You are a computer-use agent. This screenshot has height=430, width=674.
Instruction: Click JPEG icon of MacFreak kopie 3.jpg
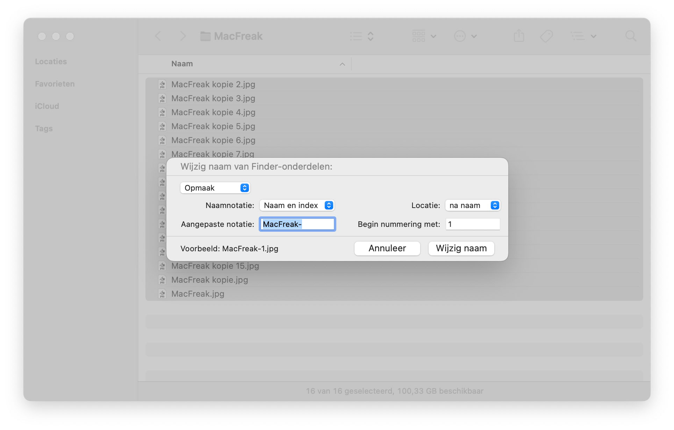coord(162,98)
